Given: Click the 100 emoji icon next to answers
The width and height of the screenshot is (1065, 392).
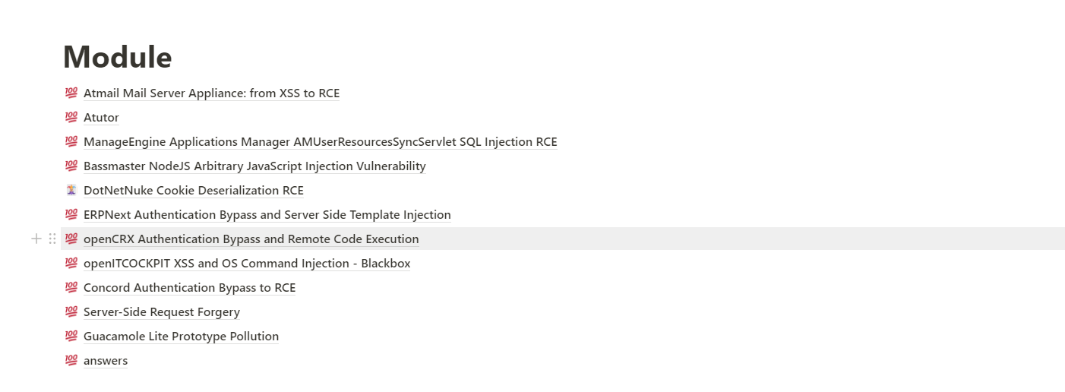Looking at the screenshot, I should pos(71,361).
